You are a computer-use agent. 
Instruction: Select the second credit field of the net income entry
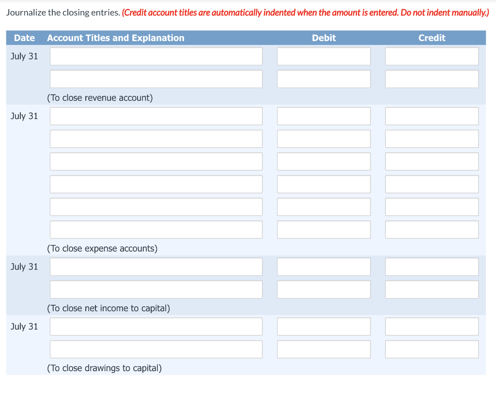pos(432,289)
